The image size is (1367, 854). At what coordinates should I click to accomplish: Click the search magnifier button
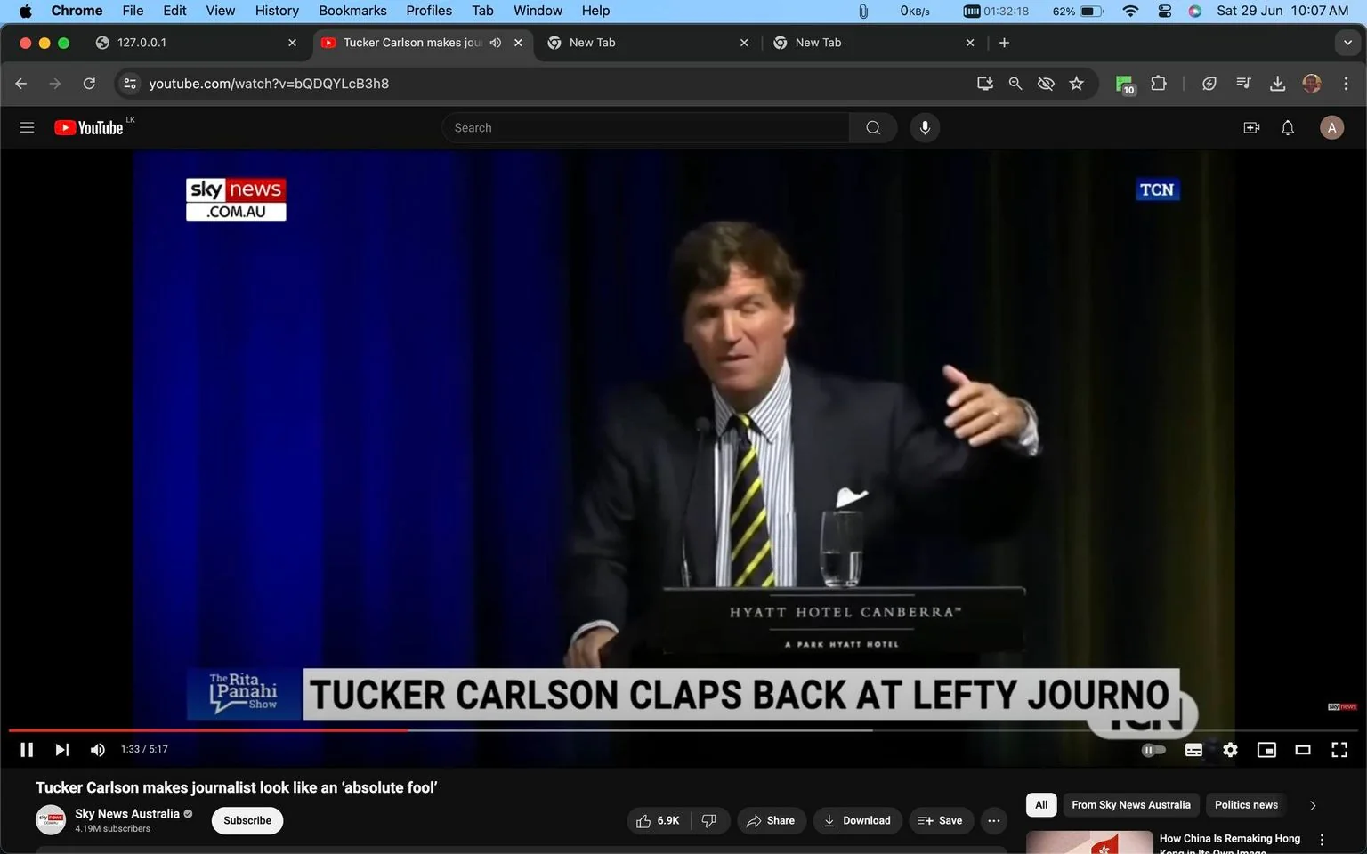click(x=873, y=127)
